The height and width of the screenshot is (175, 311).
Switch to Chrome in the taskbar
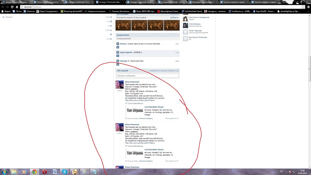(x=34, y=172)
